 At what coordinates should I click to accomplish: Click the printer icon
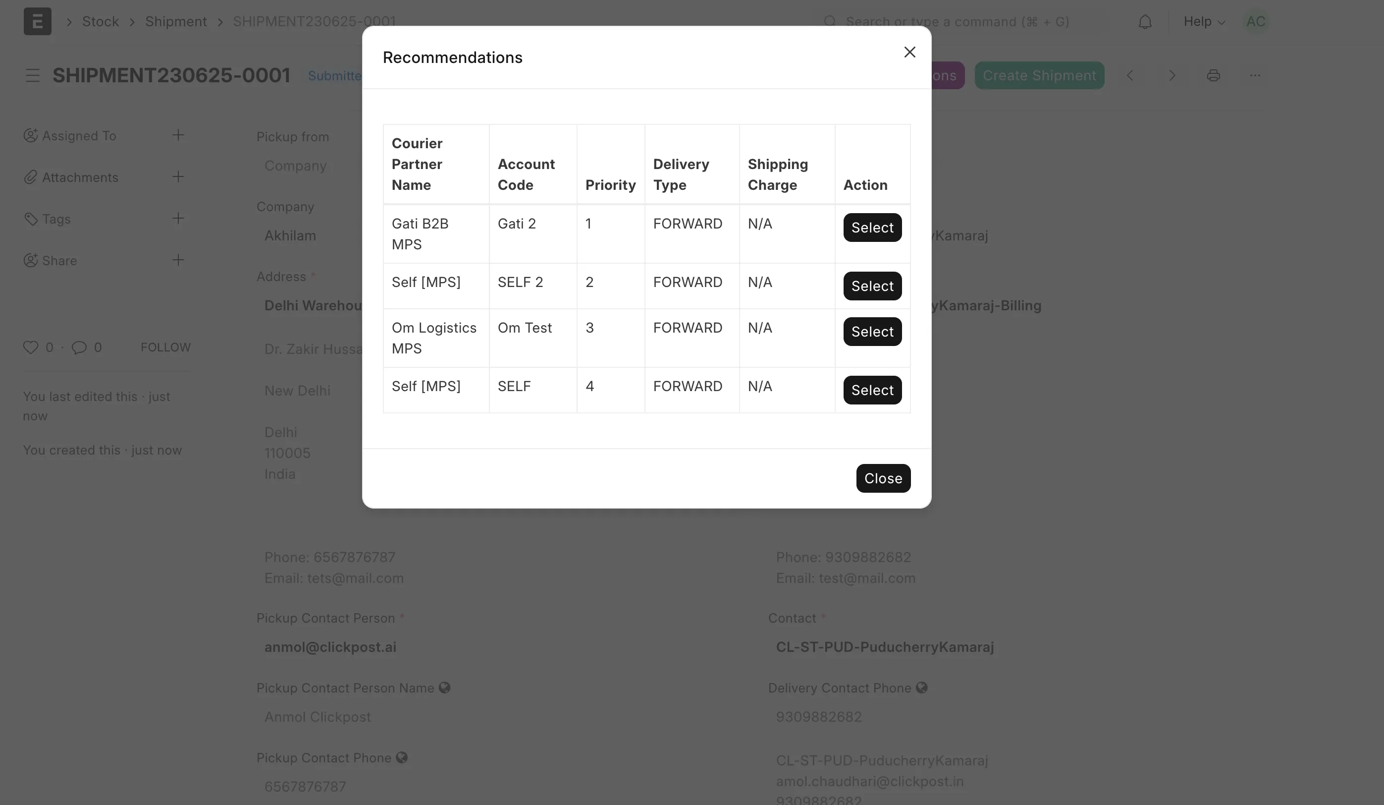[1213, 75]
